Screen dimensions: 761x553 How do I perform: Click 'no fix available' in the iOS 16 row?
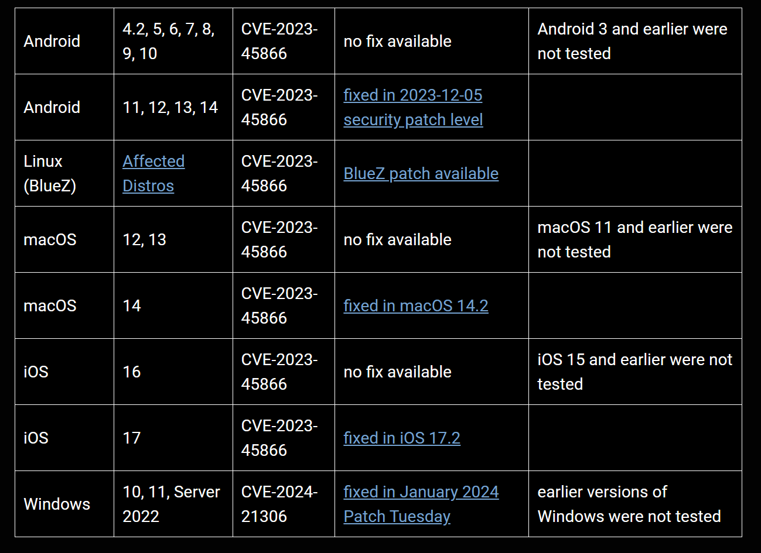[397, 372]
